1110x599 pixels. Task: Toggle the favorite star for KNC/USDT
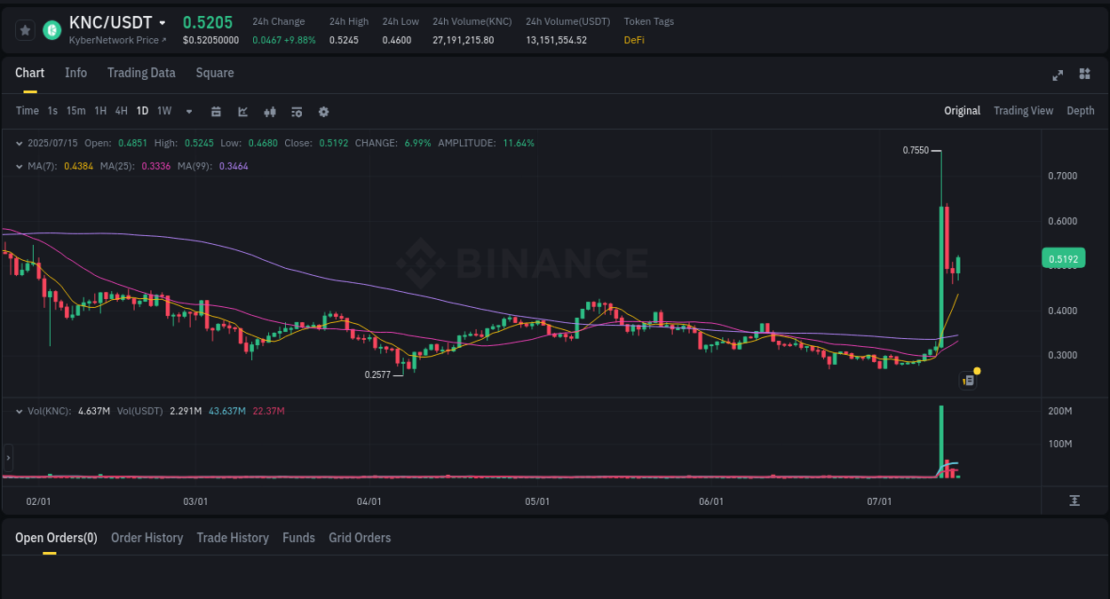(x=24, y=29)
